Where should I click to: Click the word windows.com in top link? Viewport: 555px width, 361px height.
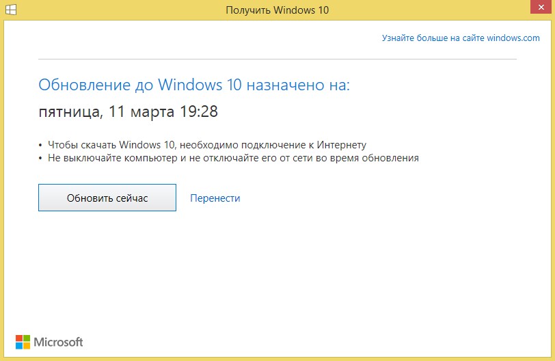513,38
